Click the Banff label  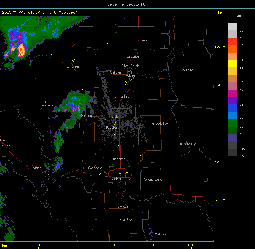[x=37, y=168]
